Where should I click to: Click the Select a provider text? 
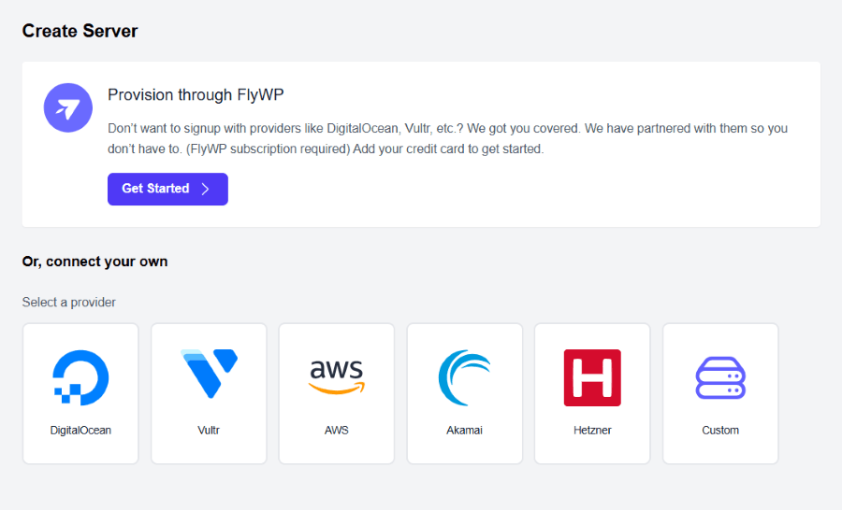click(x=68, y=302)
